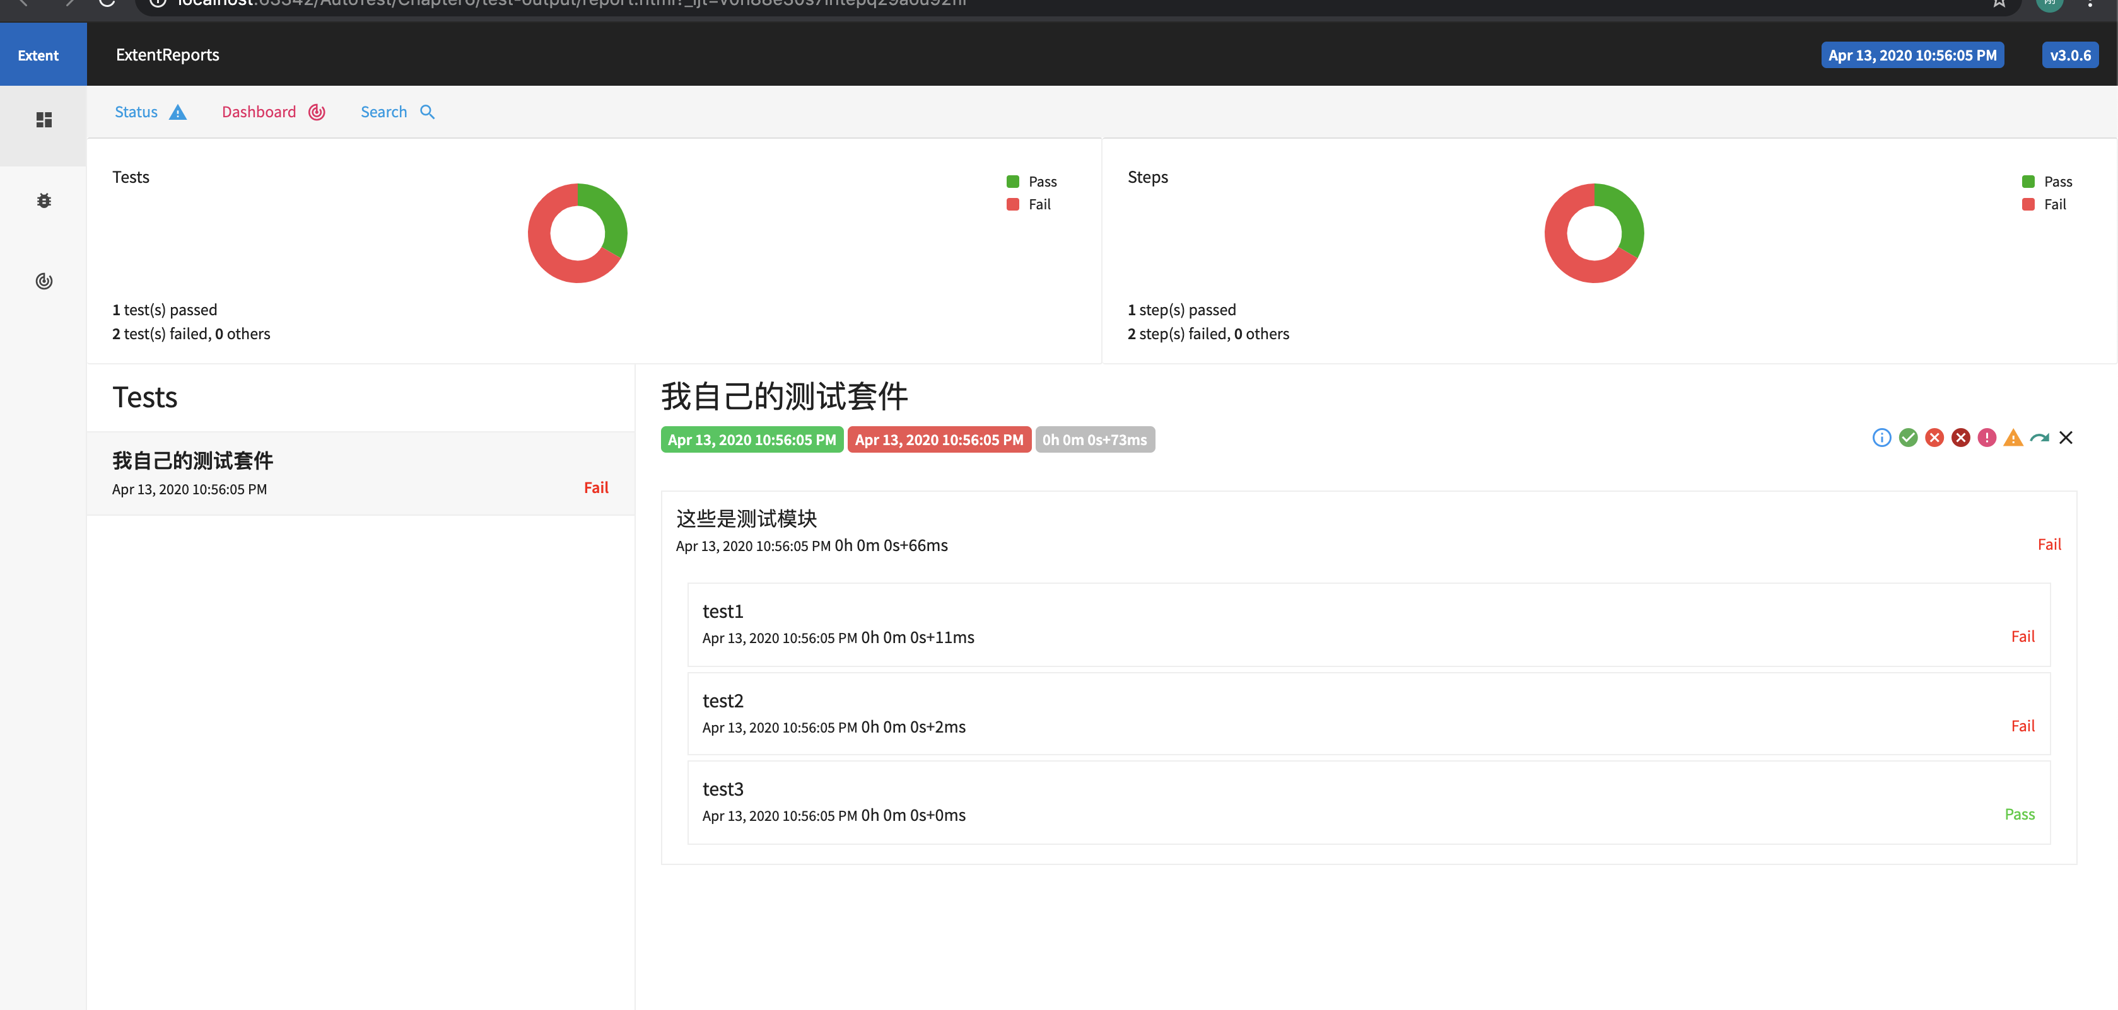This screenshot has width=2118, height=1010.
Task: Click the green pass checkmark filter icon
Action: coord(1907,438)
